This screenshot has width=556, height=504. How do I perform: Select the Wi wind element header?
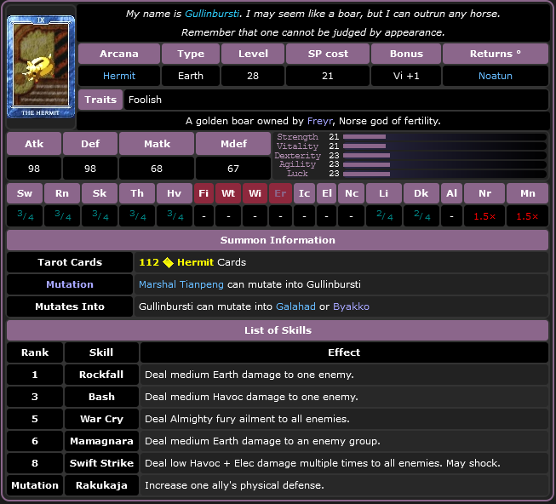(255, 193)
